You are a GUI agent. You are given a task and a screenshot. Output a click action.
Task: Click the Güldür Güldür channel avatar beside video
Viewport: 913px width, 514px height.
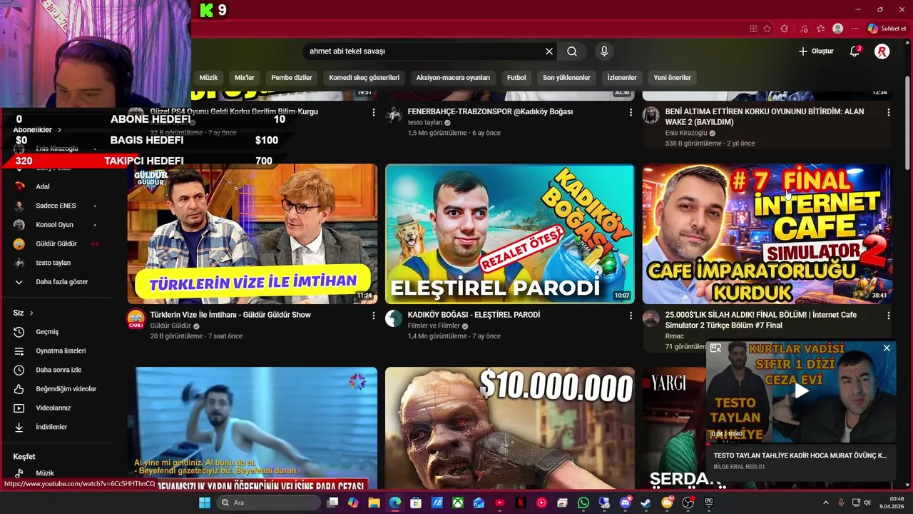[136, 318]
